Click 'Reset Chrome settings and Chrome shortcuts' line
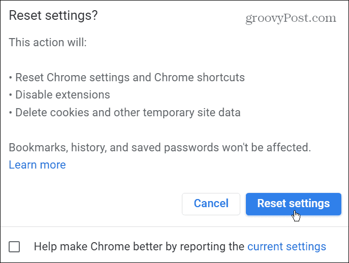349x263 pixels. (x=127, y=78)
